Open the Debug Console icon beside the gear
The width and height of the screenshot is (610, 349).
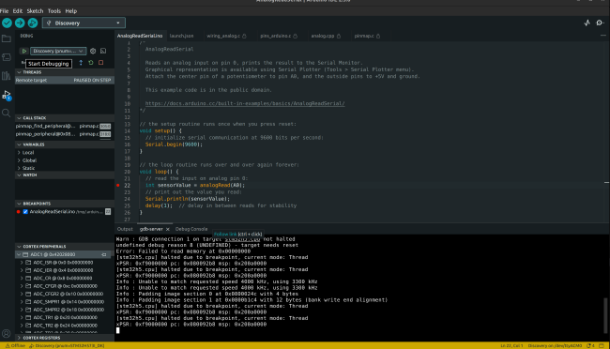coord(103,51)
